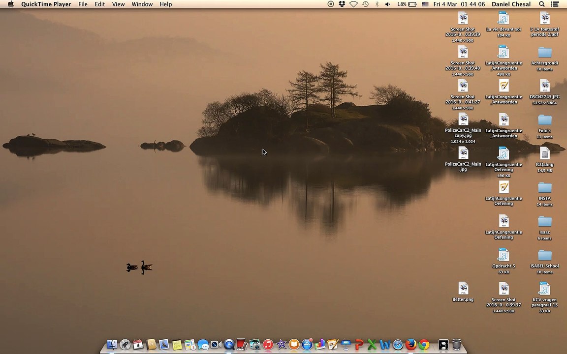Open iBooks from the Dock
The height and width of the screenshot is (354, 567).
(294, 344)
